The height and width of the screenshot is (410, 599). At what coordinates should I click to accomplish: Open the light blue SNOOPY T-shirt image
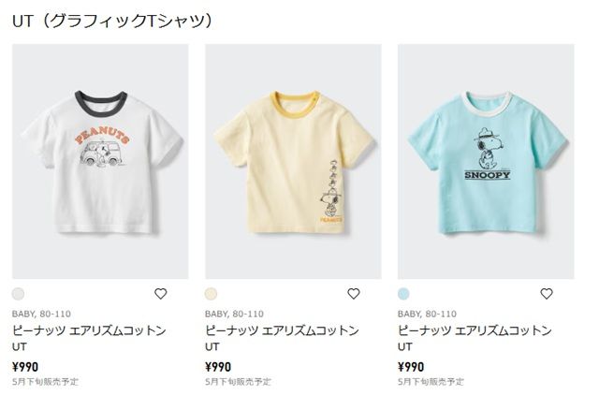[486, 161]
